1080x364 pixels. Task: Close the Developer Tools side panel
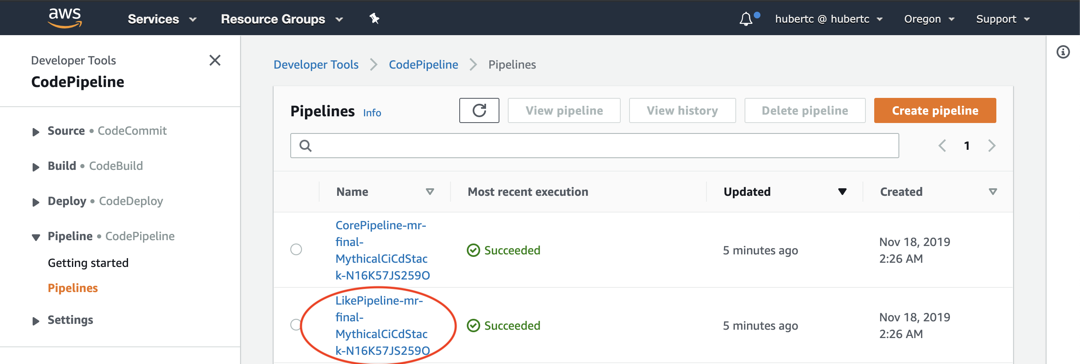coord(215,60)
